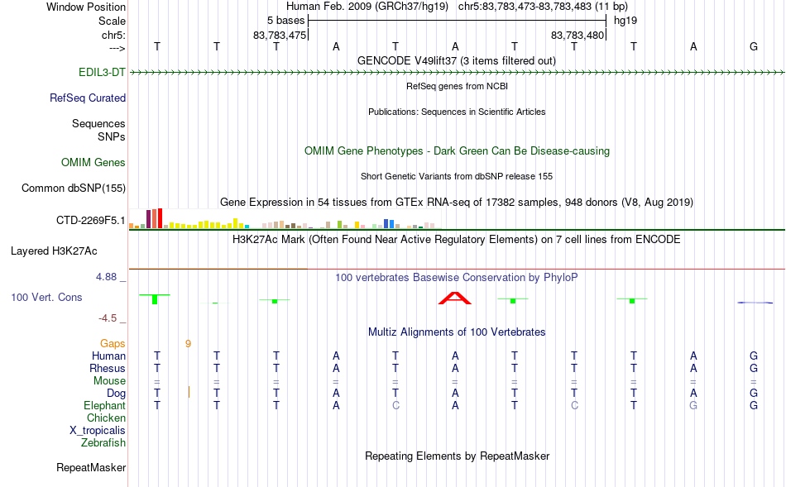
Task: Click the EDIL3-DT gene label
Action: [x=102, y=72]
